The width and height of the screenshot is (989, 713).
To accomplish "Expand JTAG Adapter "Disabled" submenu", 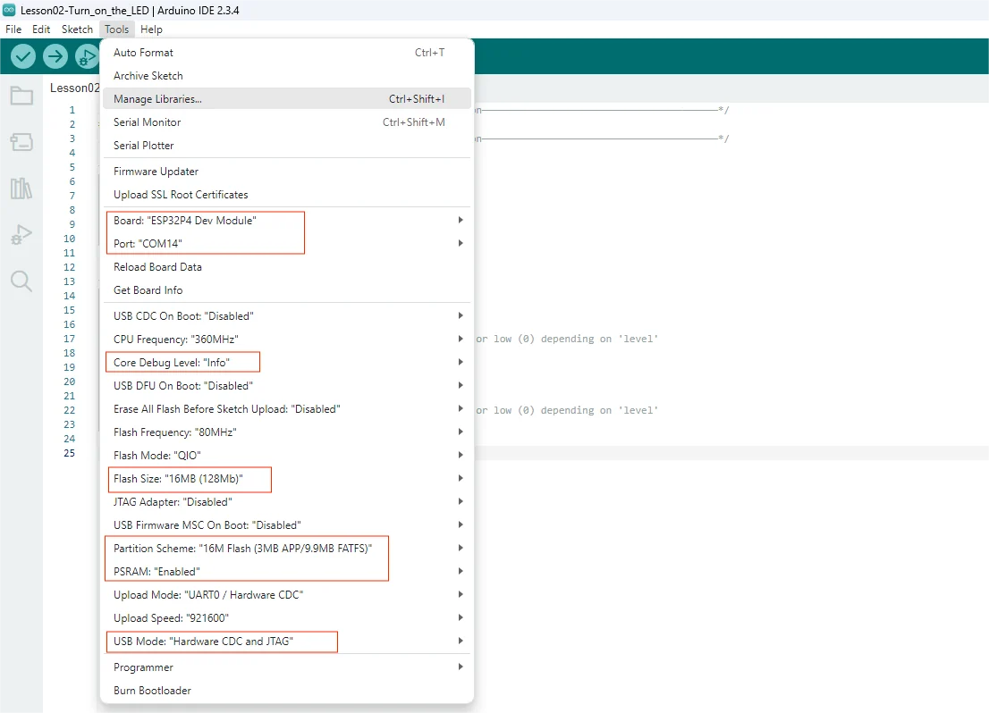I will click(287, 502).
